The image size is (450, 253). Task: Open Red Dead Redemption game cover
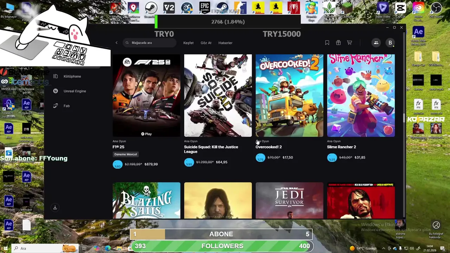point(361,200)
